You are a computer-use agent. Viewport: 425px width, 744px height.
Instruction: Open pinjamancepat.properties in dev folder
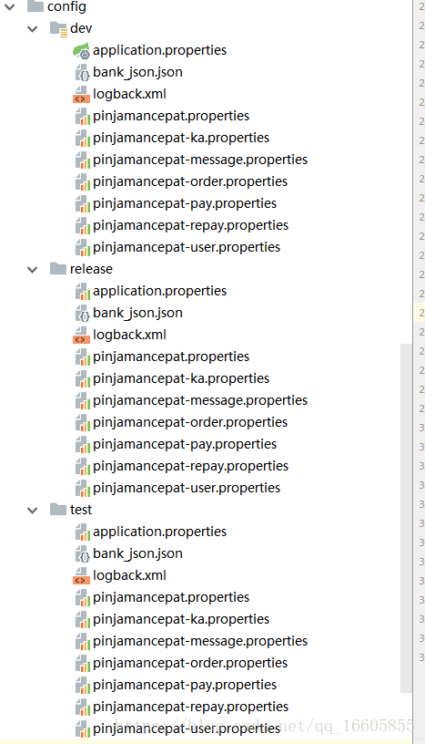pos(171,116)
